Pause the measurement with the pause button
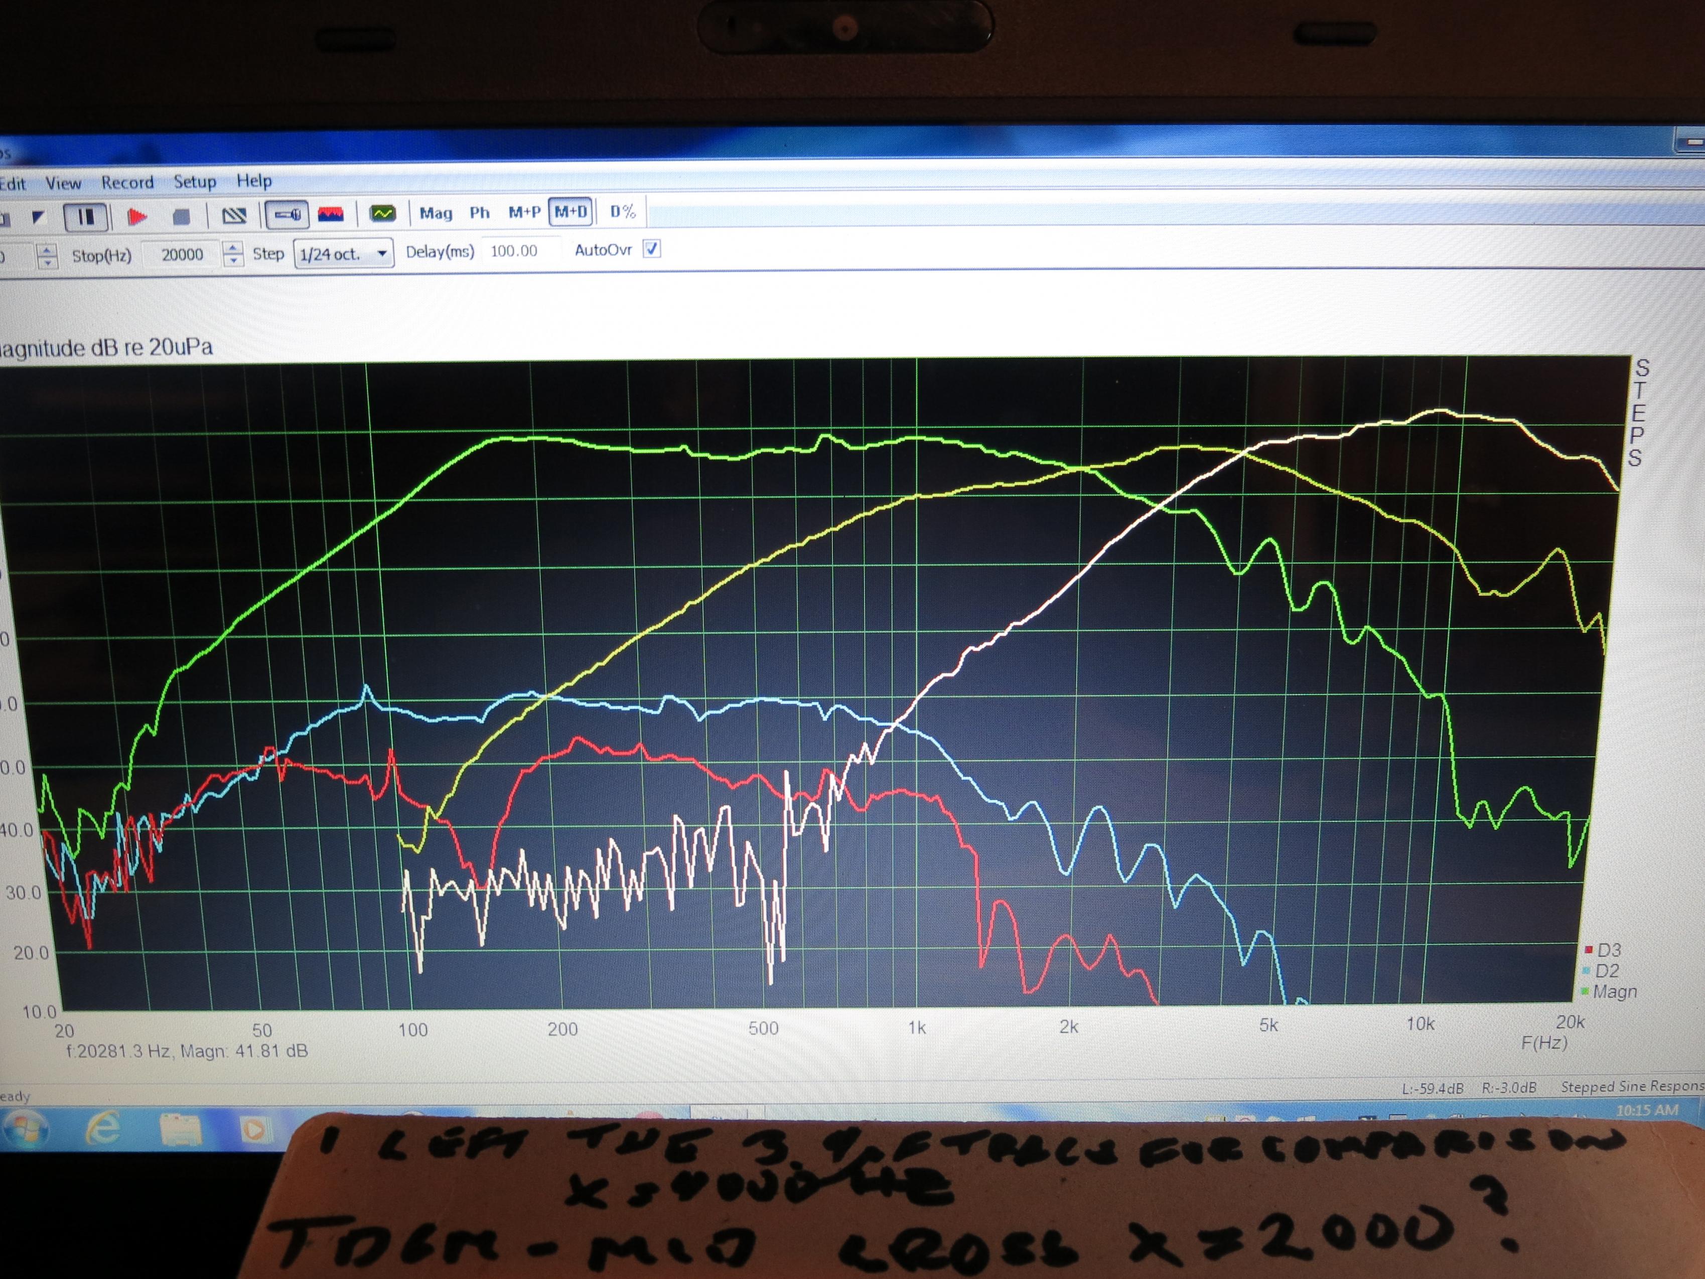 point(86,217)
